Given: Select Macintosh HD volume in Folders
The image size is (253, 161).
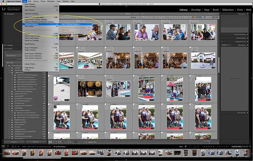Looking at the screenshot, I should coord(13,56).
